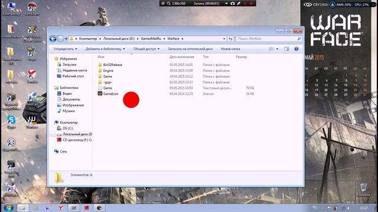Open the Skype desktop shortcut
The width and height of the screenshot is (378, 212).
point(11,122)
